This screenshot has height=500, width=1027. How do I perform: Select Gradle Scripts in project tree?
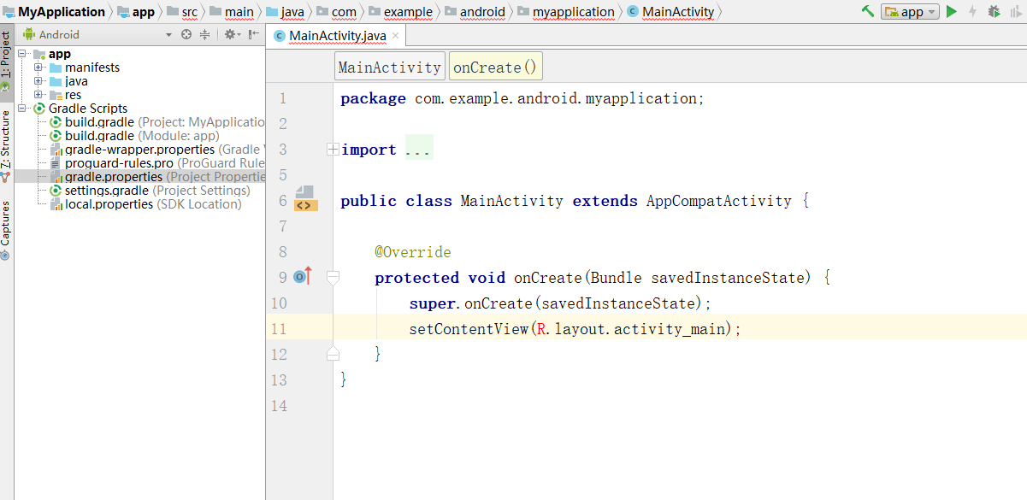80,109
